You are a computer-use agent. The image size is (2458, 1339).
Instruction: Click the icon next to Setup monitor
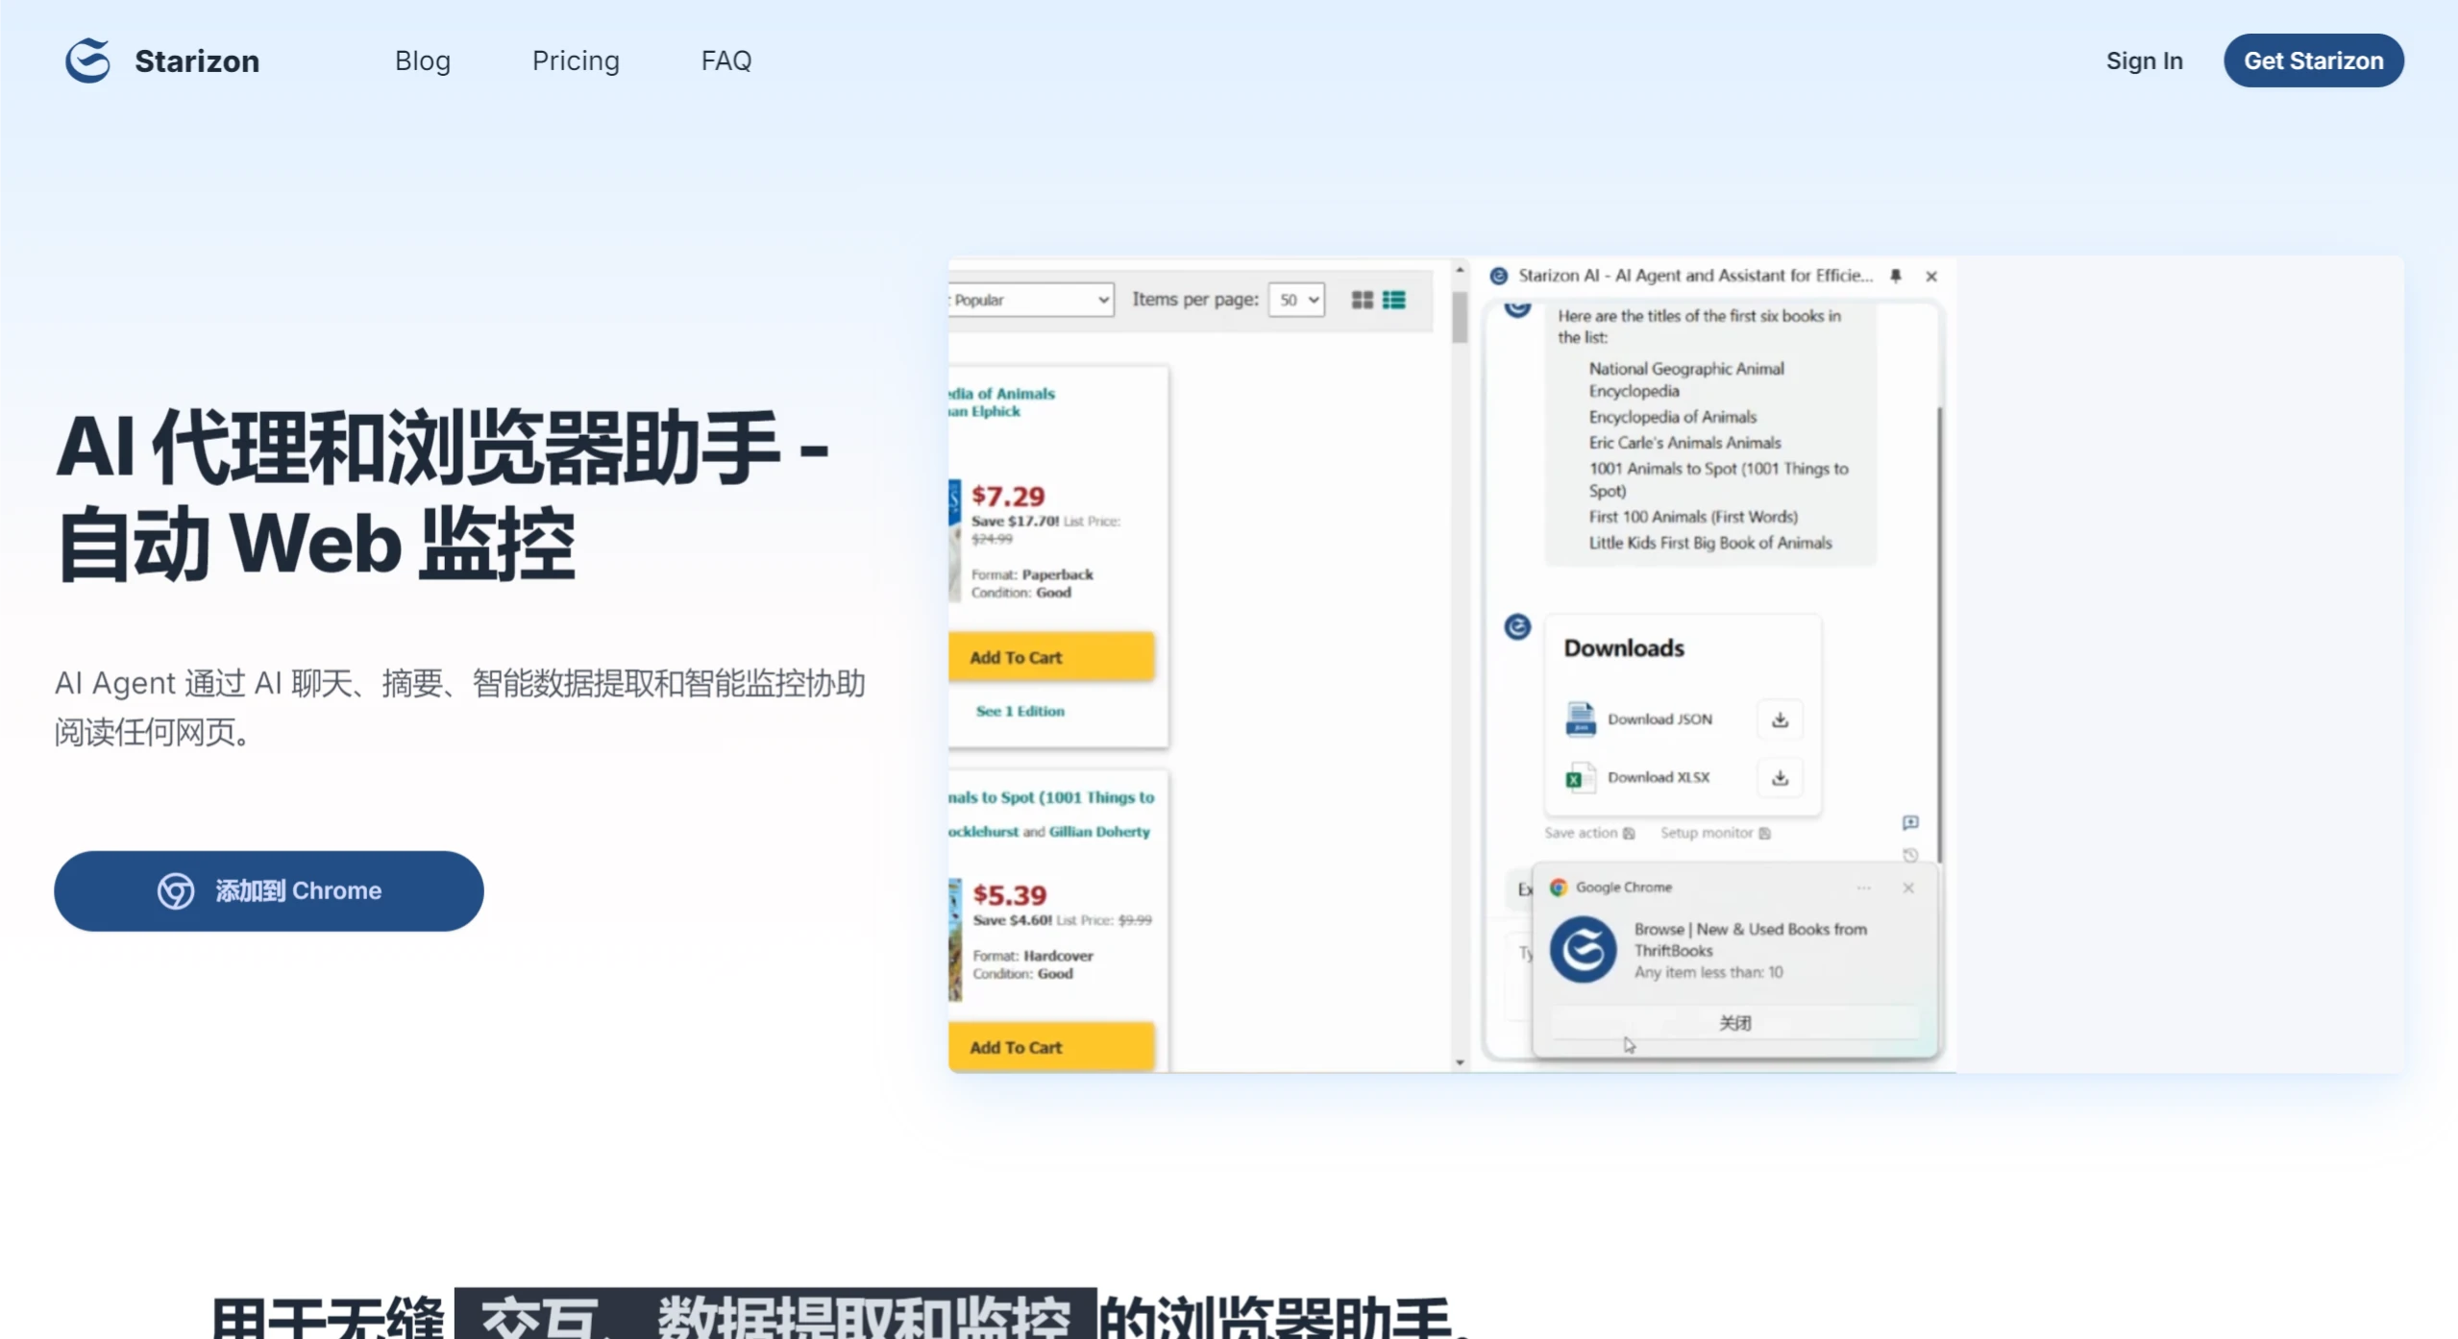pyautogui.click(x=1767, y=834)
